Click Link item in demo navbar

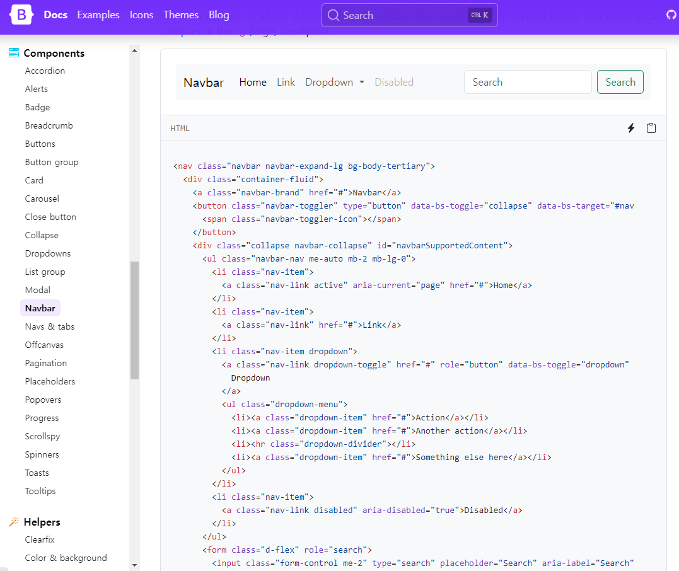point(286,83)
